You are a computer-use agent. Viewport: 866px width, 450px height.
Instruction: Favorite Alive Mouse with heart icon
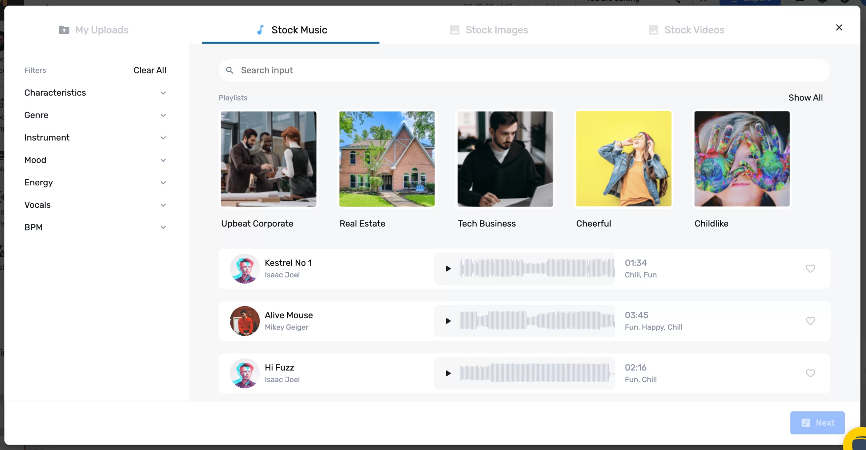(x=810, y=321)
